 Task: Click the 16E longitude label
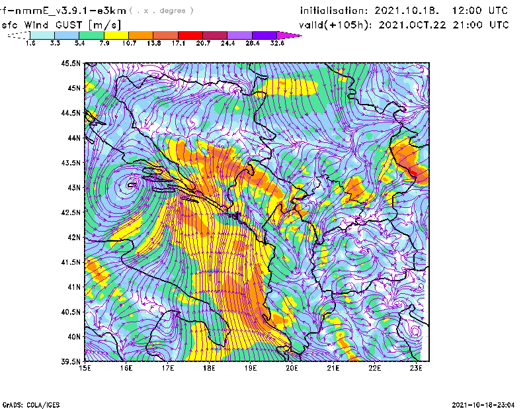click(126, 368)
